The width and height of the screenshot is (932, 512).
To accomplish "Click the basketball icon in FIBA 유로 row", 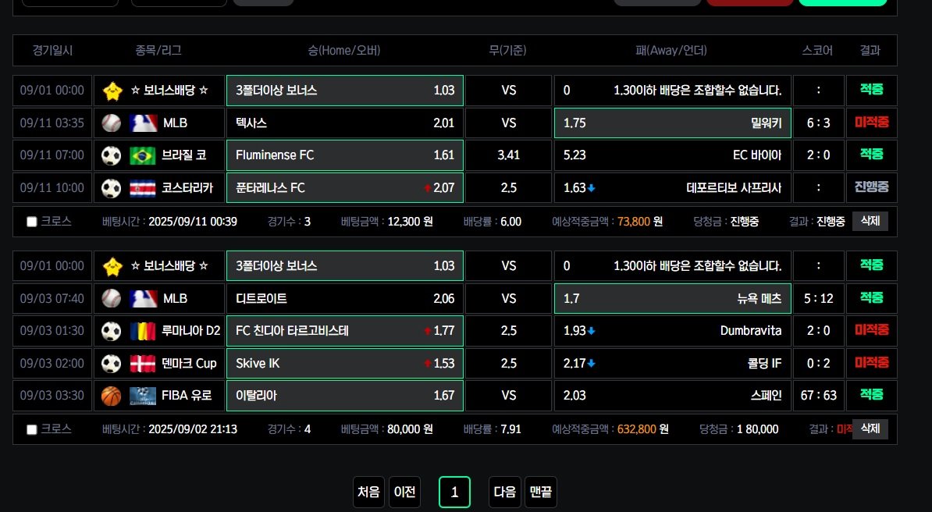I will (x=112, y=396).
